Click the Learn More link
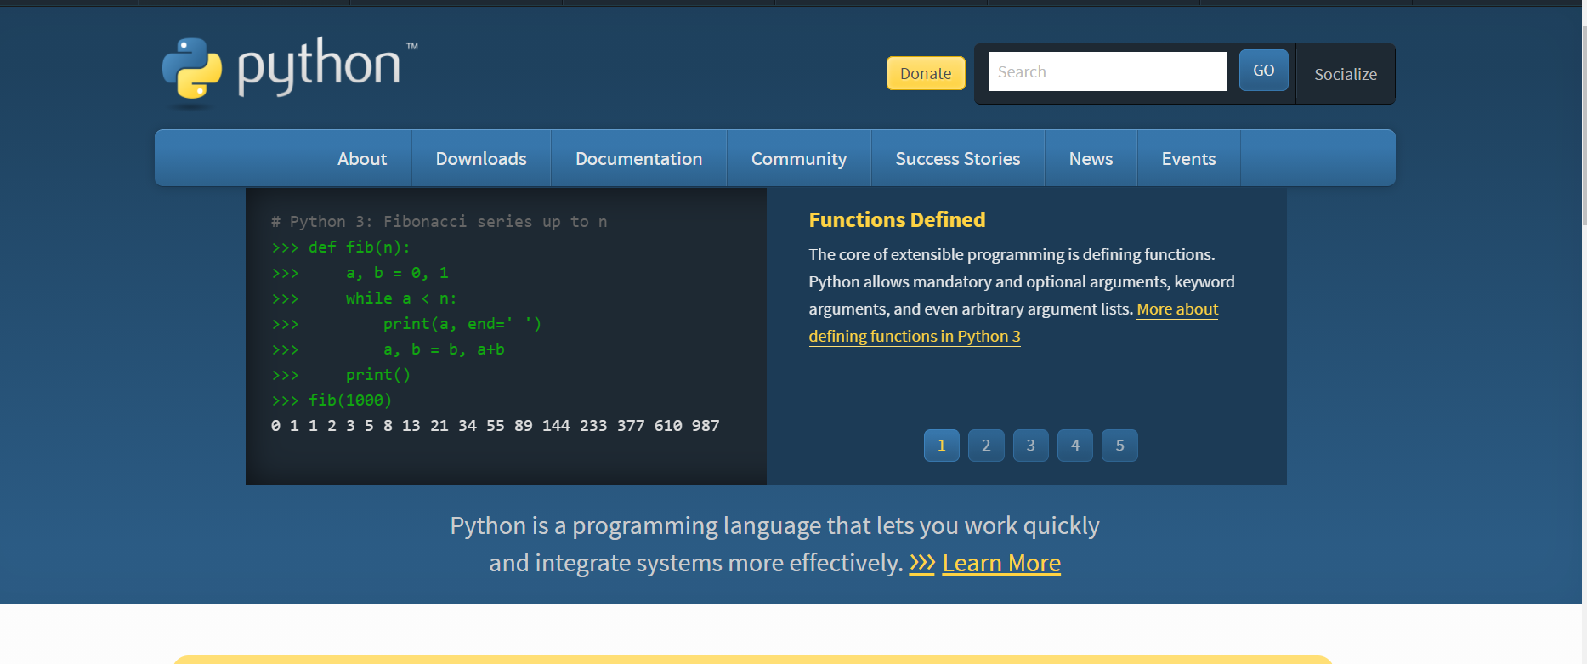 1000,564
